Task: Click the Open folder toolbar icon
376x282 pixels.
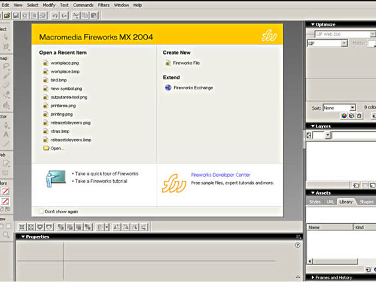Action: click(x=7, y=16)
